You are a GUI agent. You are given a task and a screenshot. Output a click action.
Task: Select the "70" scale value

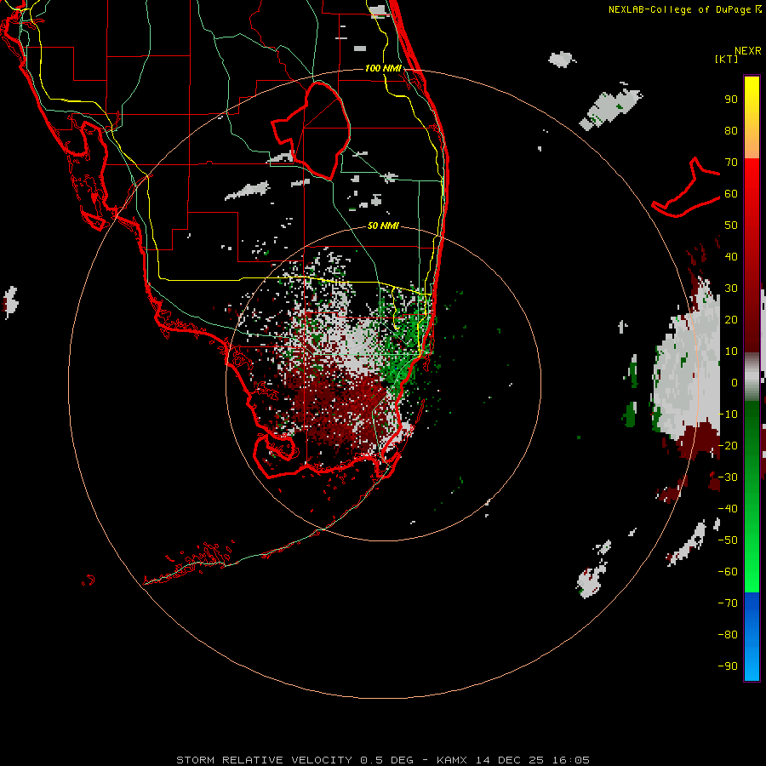click(x=731, y=163)
